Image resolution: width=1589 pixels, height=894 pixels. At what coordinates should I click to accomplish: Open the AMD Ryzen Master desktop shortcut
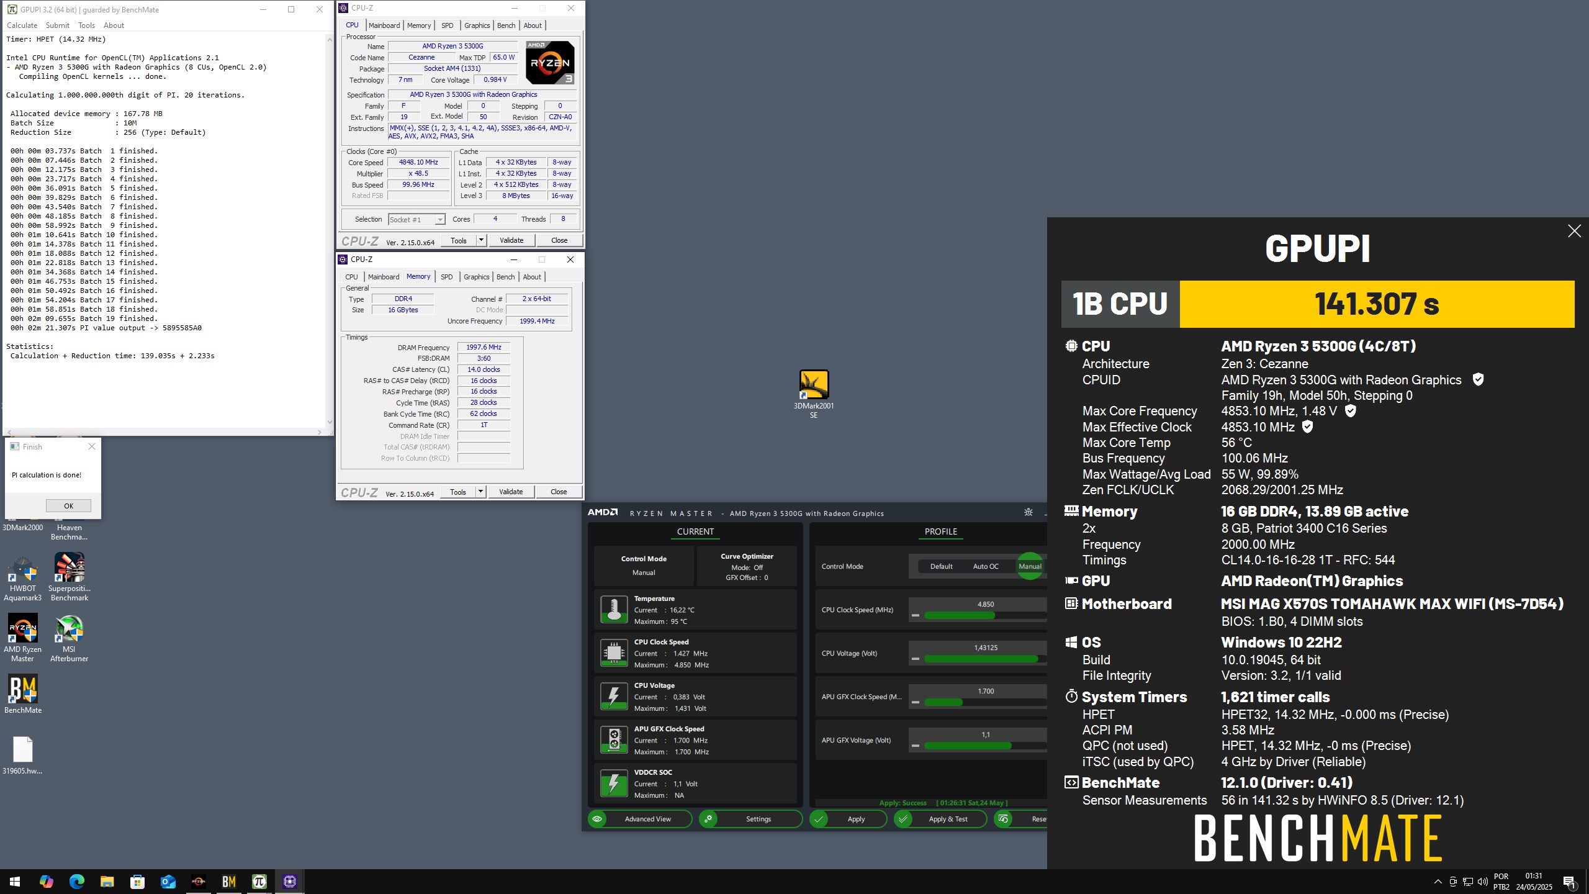(23, 638)
